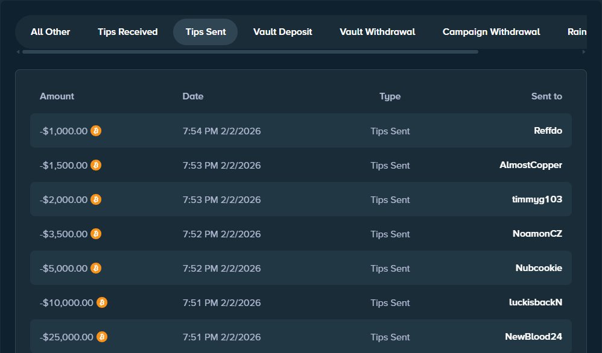Click the date in luckisbackN row

tap(221, 303)
